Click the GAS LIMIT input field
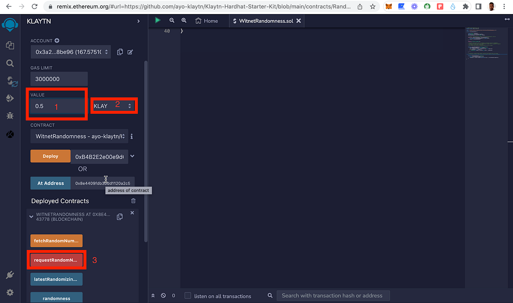Screen dimensions: 513x303 click(x=59, y=79)
